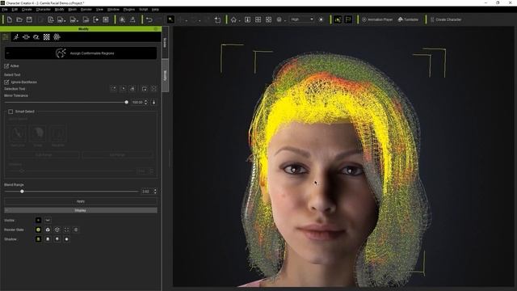Select the third Shadow option

point(57,239)
